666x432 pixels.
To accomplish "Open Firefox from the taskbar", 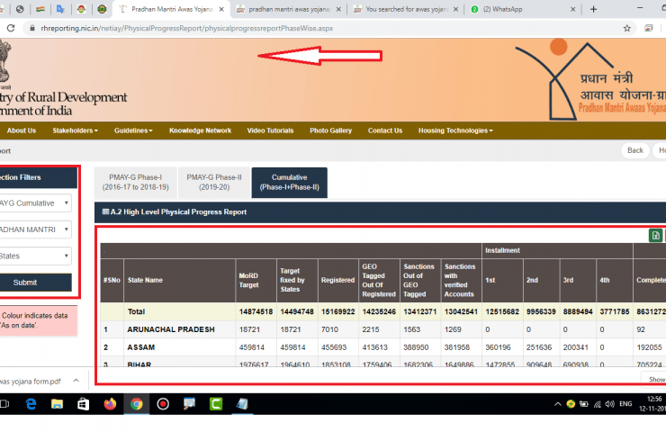I will (x=110, y=404).
